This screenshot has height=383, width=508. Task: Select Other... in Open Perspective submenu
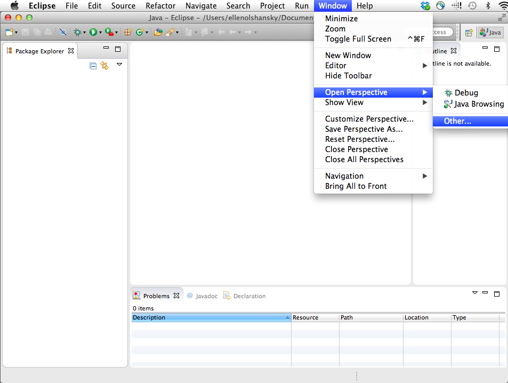pyautogui.click(x=457, y=121)
